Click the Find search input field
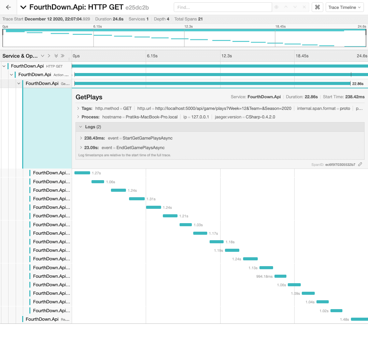Screen dimensions: 368x347 223,7
